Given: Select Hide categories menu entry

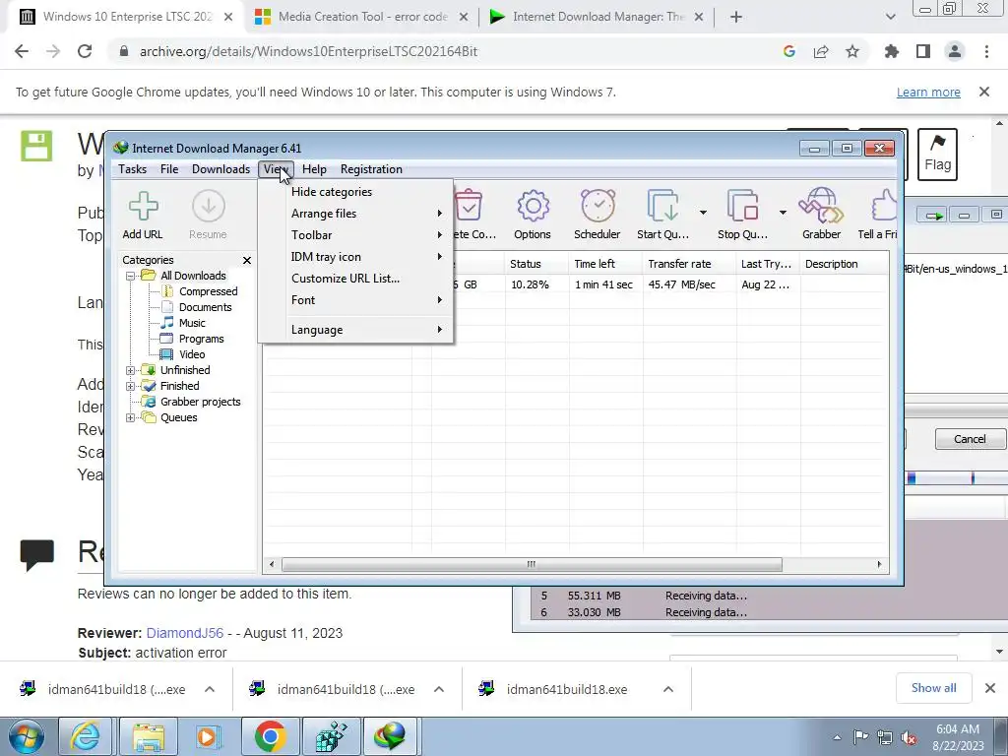Looking at the screenshot, I should (356, 192).
